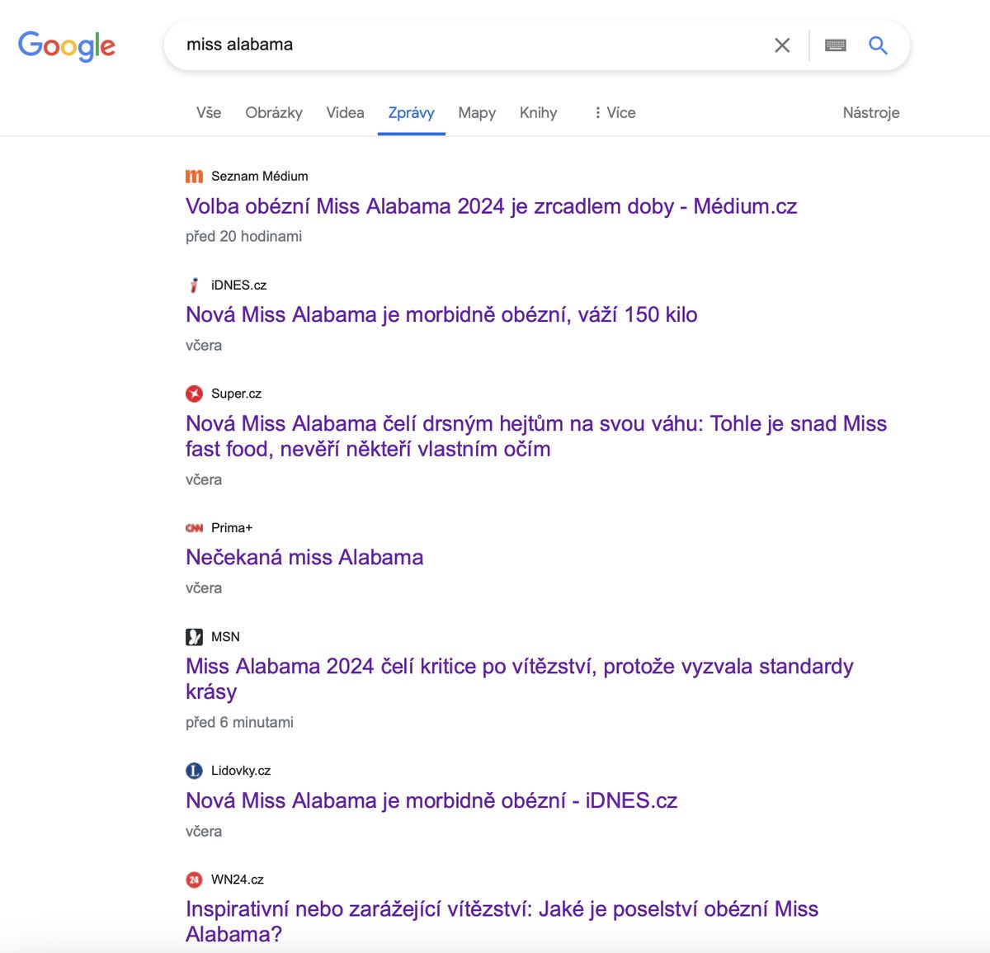Viewport: 990px width, 953px height.
Task: Click the 'Prima+' source name
Action: pyautogui.click(x=232, y=527)
